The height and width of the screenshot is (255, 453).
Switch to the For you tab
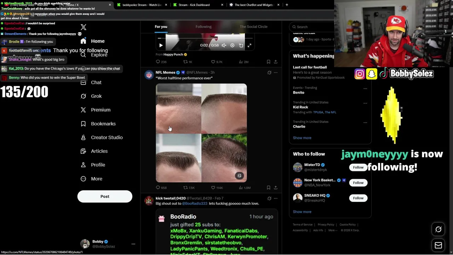[x=161, y=27]
